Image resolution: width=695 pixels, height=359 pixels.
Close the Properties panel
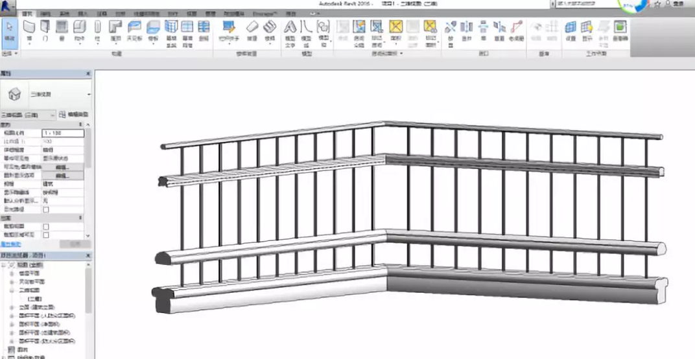[x=88, y=74]
